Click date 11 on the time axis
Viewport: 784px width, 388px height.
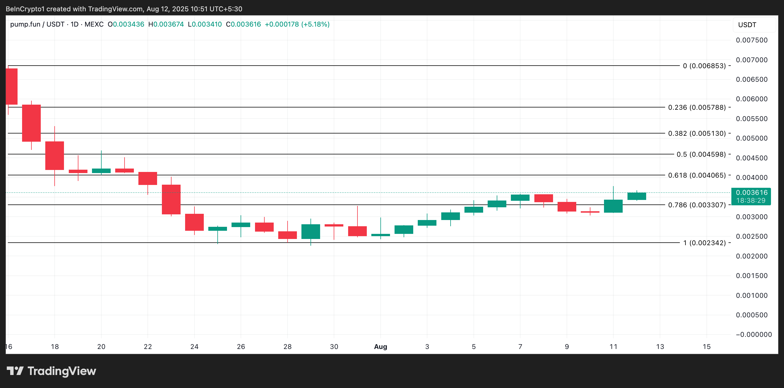[613, 346]
